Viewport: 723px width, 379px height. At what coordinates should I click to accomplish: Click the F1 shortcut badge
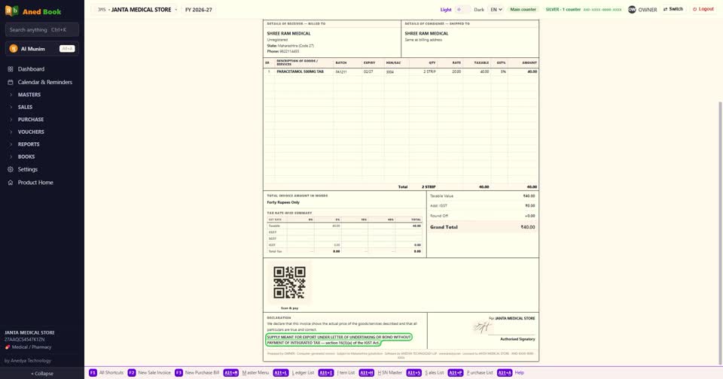click(x=93, y=372)
